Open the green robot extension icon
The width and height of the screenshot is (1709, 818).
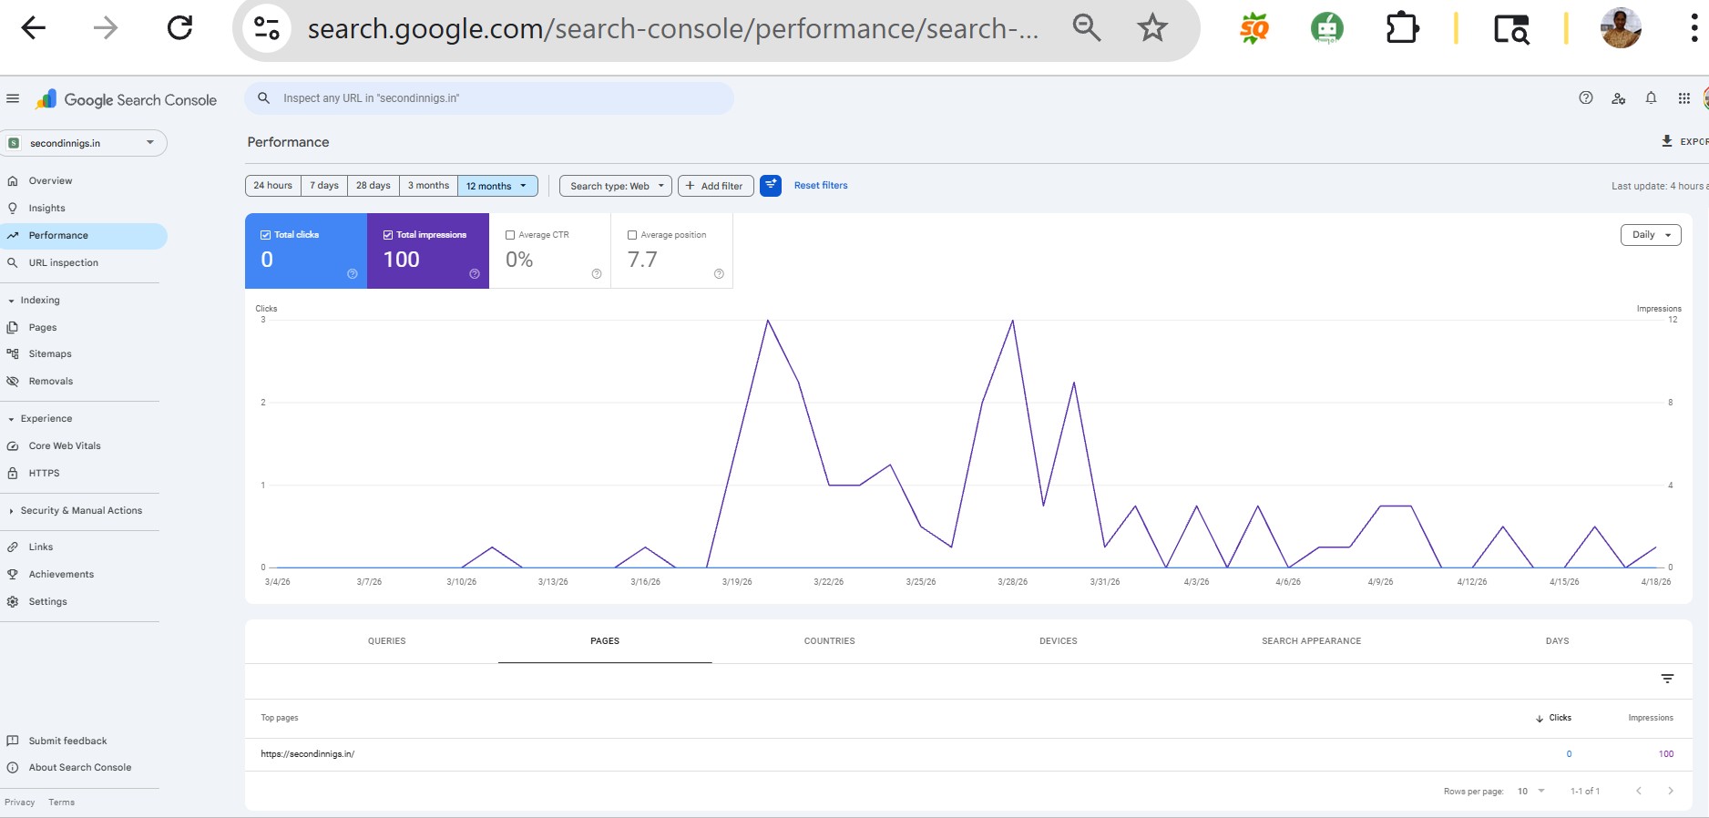pyautogui.click(x=1327, y=28)
